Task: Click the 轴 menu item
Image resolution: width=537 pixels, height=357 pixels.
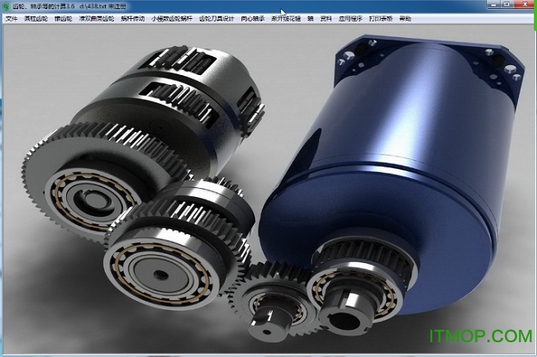Action: [x=311, y=18]
